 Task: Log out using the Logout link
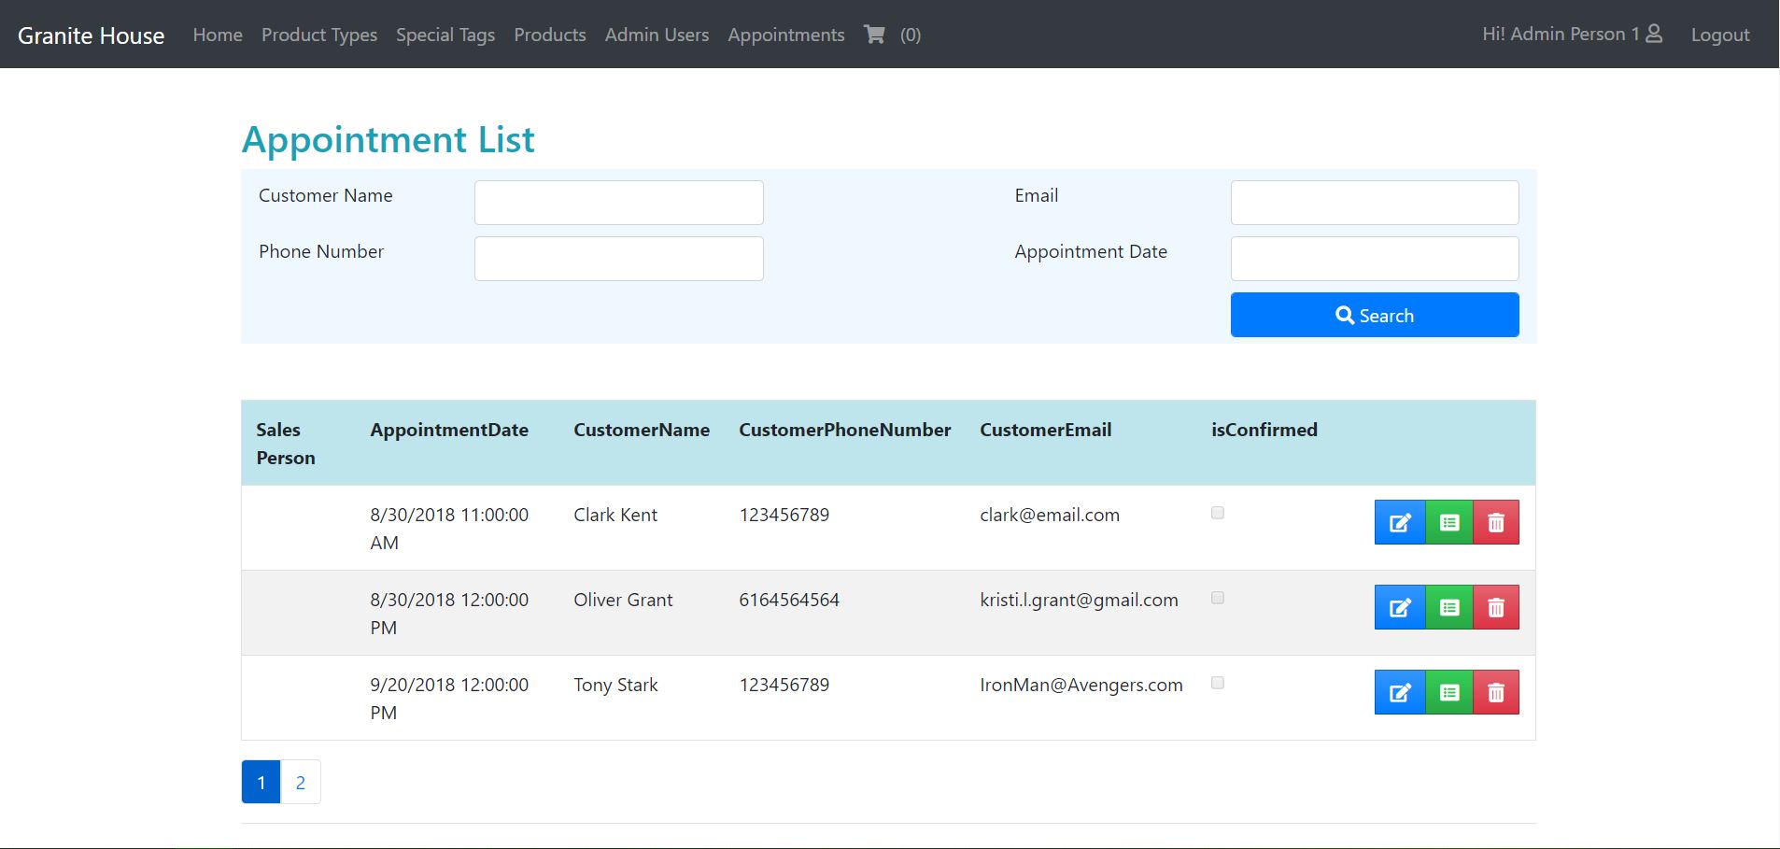tap(1719, 35)
